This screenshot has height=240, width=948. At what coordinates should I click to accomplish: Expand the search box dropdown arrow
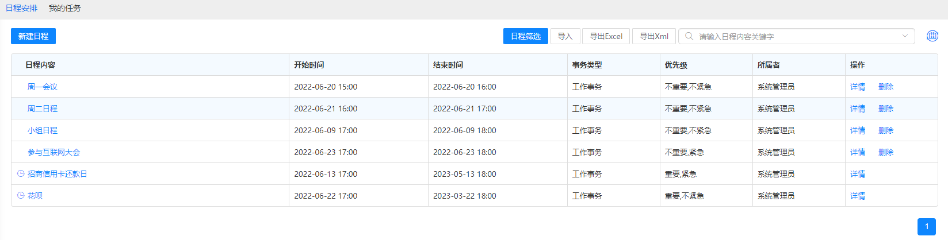point(905,36)
